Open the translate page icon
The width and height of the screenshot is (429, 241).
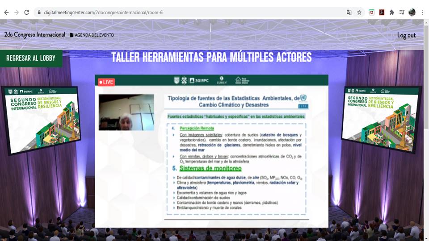point(349,12)
